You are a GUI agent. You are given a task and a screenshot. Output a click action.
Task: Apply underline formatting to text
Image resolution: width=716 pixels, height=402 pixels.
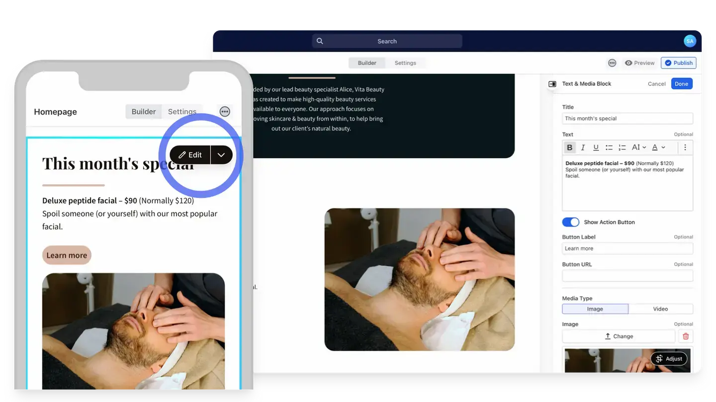coord(596,147)
